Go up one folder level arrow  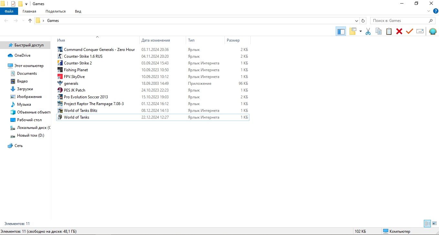(30, 21)
